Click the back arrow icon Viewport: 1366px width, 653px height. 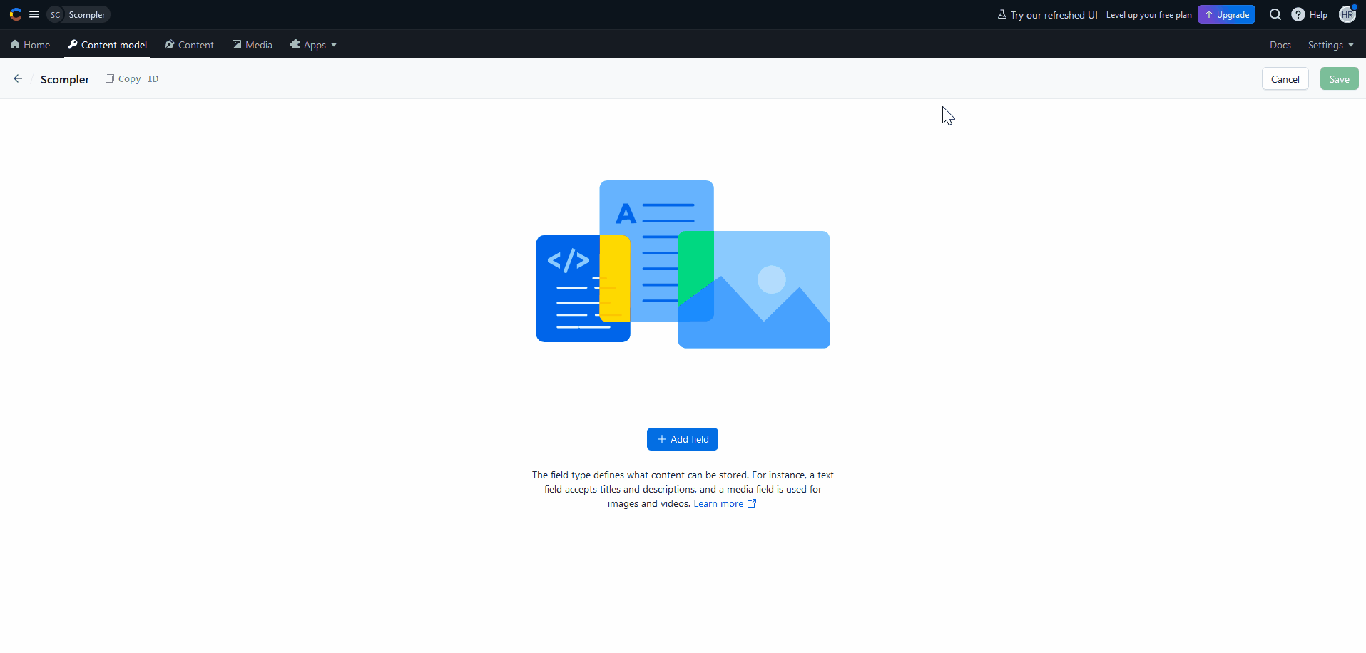18,79
